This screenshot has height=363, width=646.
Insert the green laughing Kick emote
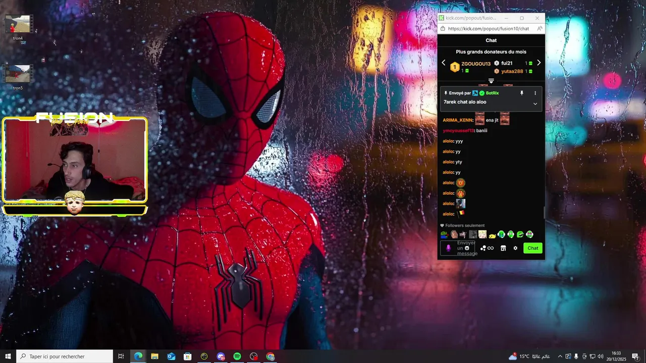tap(520, 234)
